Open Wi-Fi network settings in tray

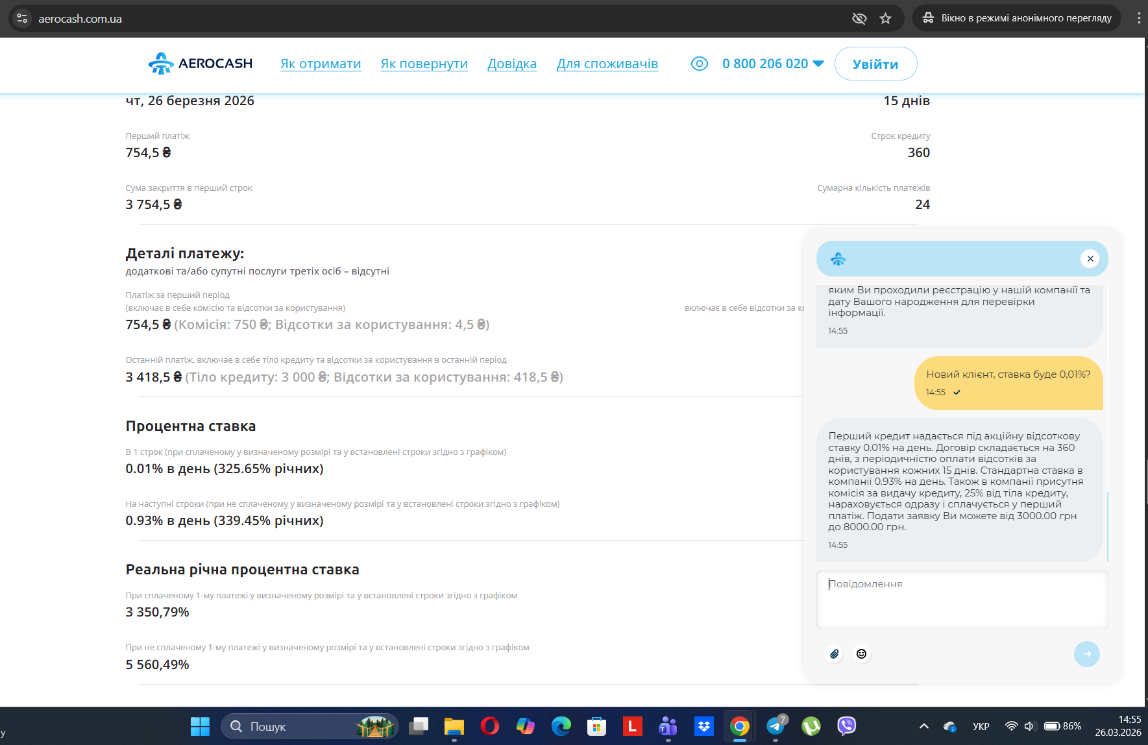click(1011, 726)
